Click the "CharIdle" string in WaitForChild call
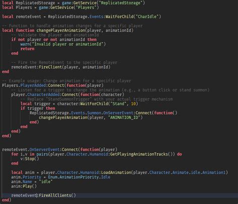The width and height of the screenshot is (238, 204). [147, 16]
